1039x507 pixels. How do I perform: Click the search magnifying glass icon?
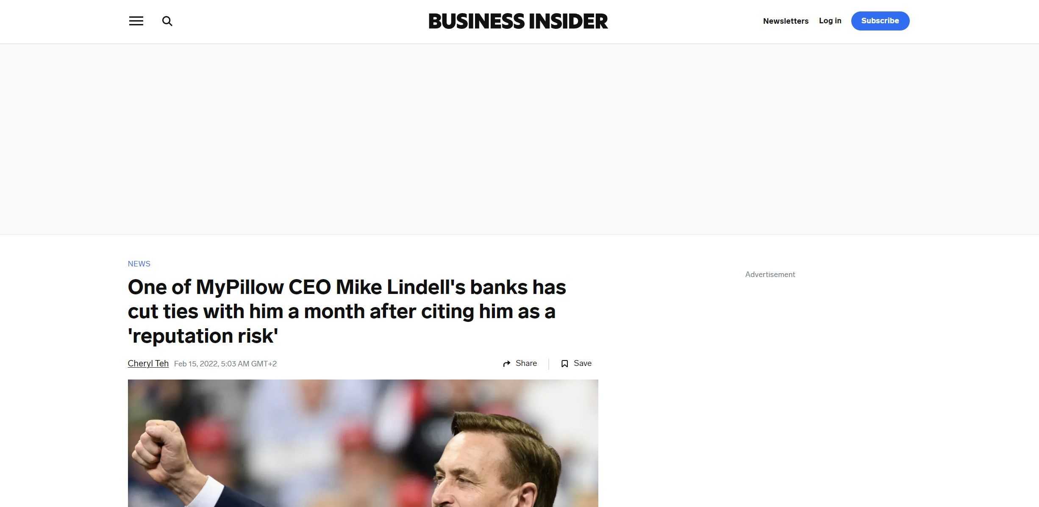click(167, 21)
